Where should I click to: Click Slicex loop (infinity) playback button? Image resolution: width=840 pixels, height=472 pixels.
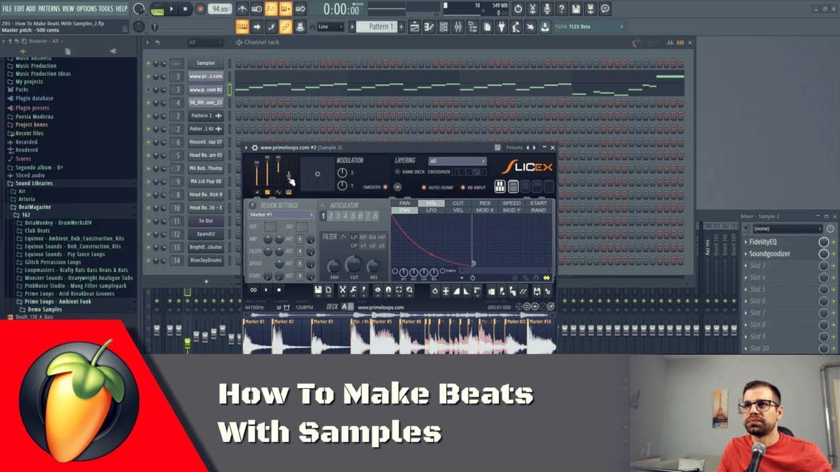(x=253, y=290)
